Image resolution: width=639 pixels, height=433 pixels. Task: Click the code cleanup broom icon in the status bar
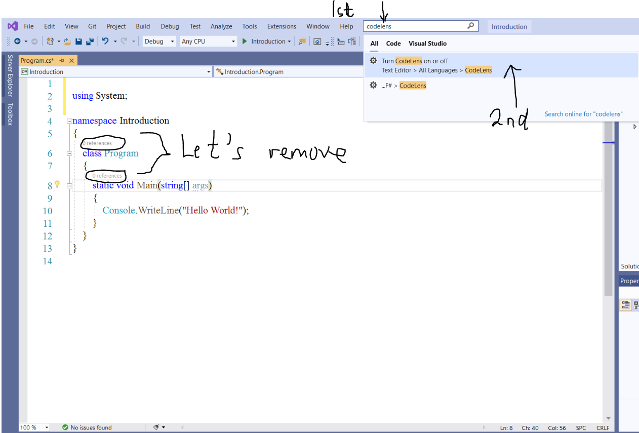pyautogui.click(x=156, y=427)
